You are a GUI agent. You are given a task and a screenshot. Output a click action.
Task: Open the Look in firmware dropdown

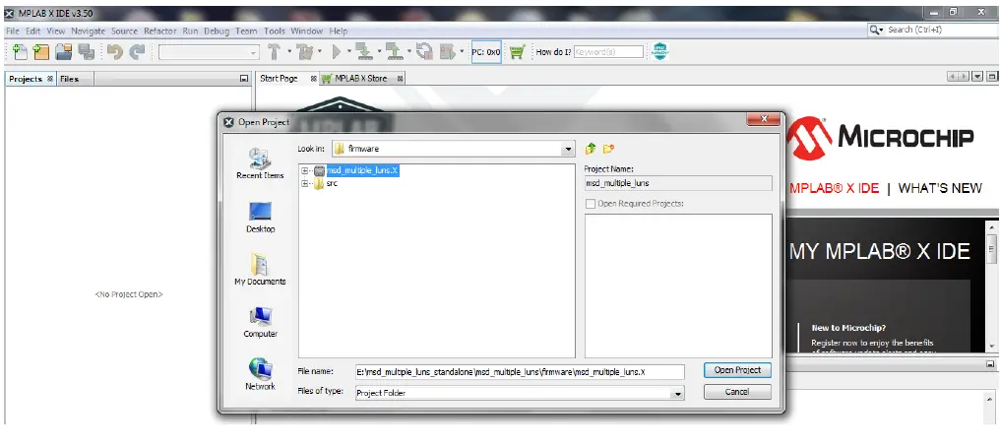[568, 149]
